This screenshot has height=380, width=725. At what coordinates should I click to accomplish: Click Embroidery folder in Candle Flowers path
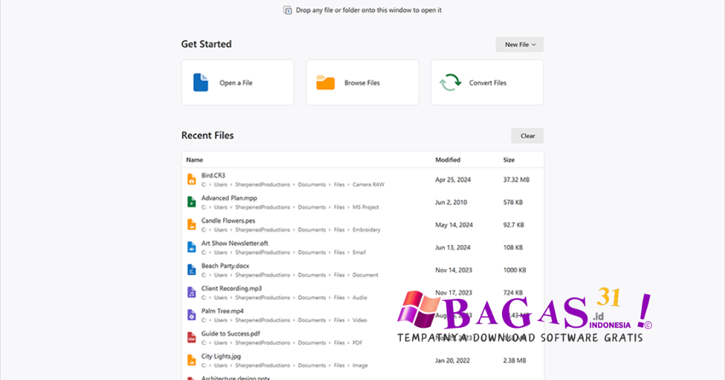pyautogui.click(x=366, y=230)
